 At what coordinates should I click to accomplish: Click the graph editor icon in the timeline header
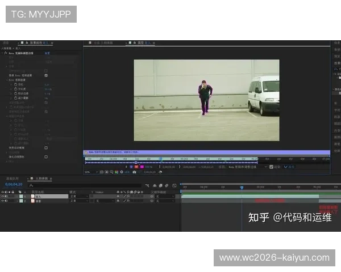click(x=174, y=185)
